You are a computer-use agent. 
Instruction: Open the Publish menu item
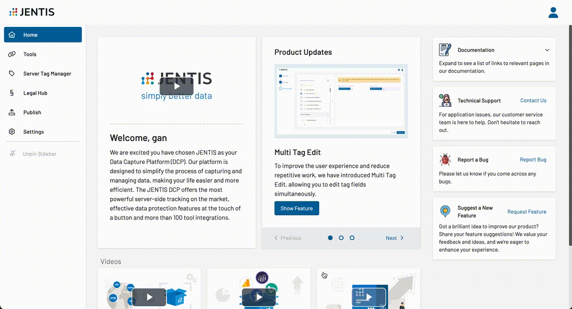click(43, 113)
